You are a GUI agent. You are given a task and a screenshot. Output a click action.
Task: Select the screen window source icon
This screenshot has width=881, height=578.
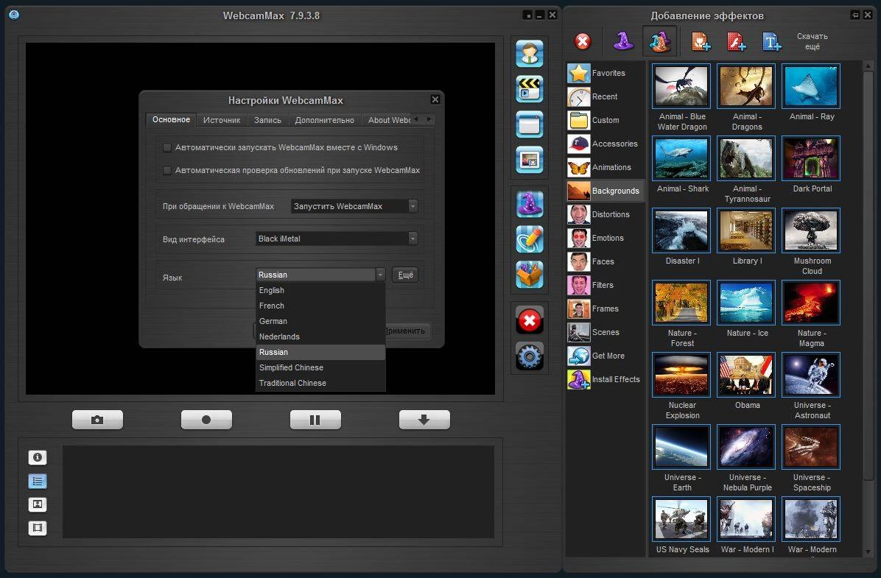tap(530, 124)
